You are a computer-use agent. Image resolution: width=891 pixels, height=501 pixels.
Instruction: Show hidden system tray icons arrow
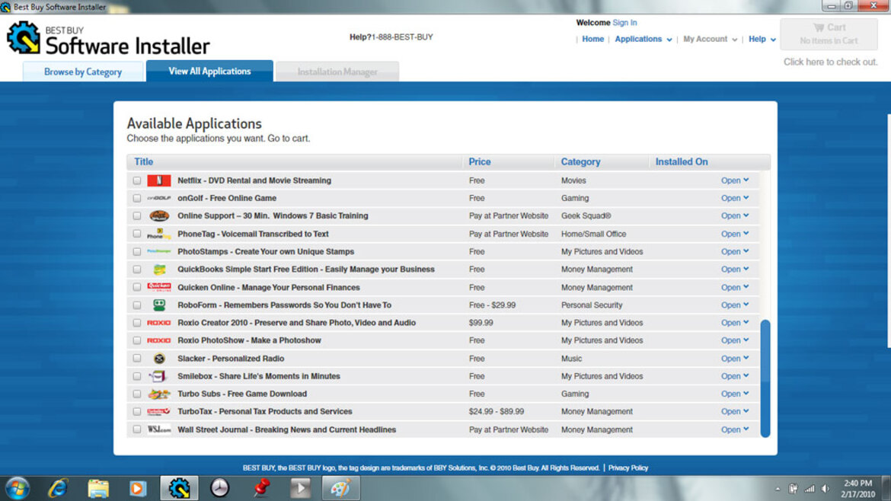click(x=778, y=489)
